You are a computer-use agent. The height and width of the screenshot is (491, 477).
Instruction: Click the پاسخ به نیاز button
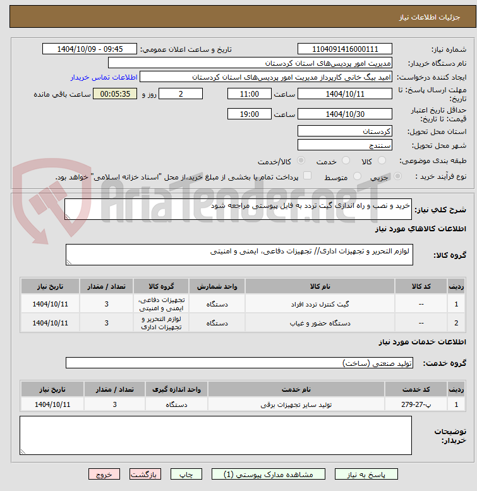366,474
